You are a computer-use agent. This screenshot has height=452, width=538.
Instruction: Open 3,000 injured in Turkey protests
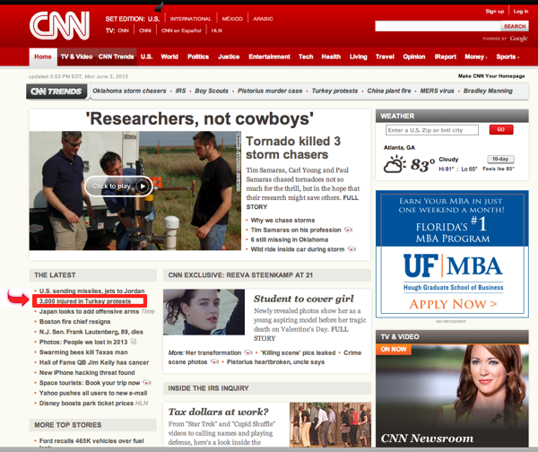click(85, 301)
